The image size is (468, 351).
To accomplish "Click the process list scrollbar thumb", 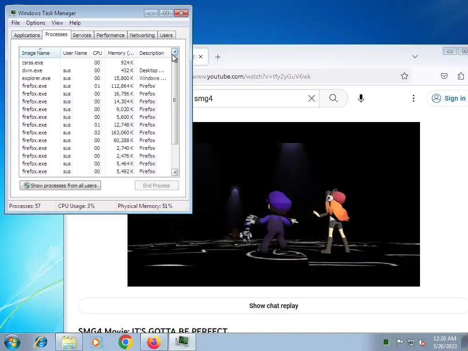I will coord(175,100).
